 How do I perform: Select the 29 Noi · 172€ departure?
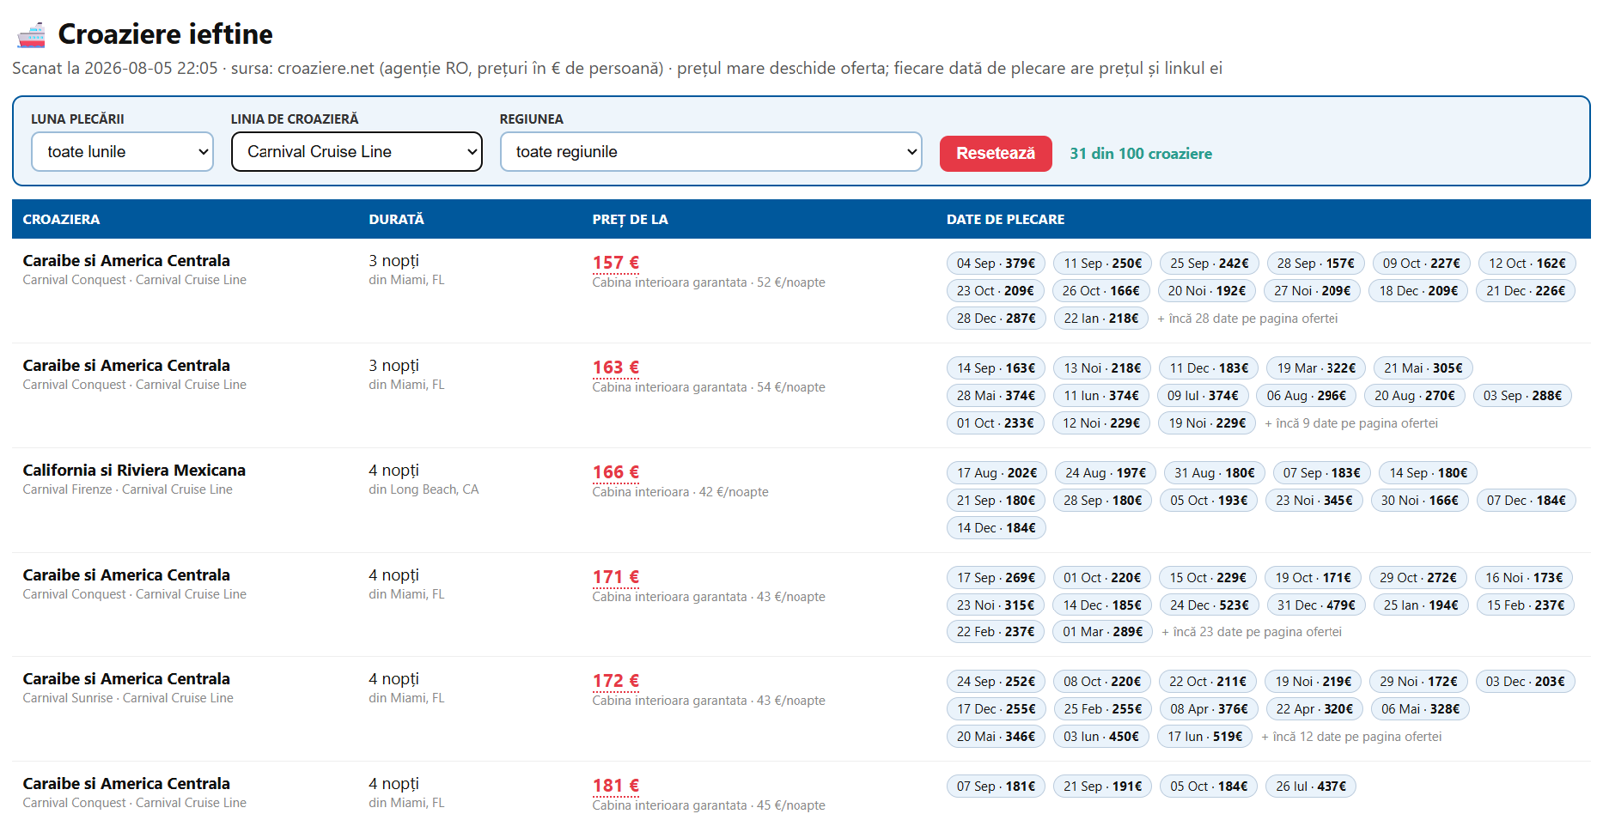click(1418, 682)
